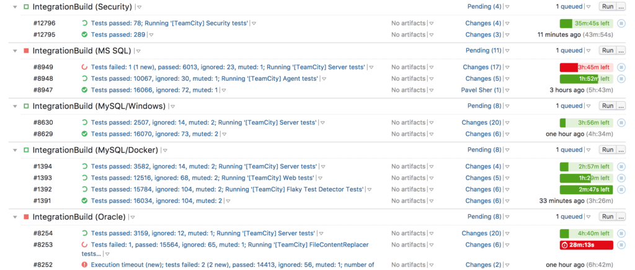Stop running build #8948
635x270 pixels.
pyautogui.click(x=621, y=79)
